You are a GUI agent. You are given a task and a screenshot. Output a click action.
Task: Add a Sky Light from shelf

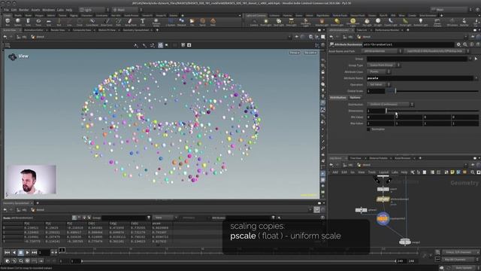(x=367, y=22)
